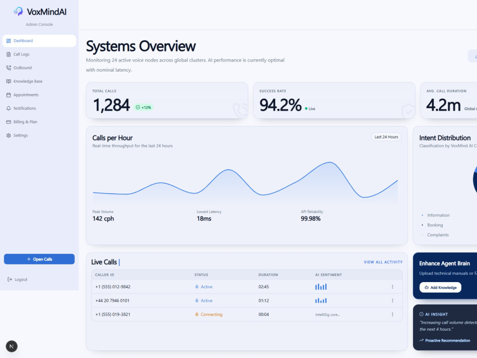Click the Lowest Latency 18ms value
Viewport: 477px width, 358px height.
pyautogui.click(x=204, y=219)
